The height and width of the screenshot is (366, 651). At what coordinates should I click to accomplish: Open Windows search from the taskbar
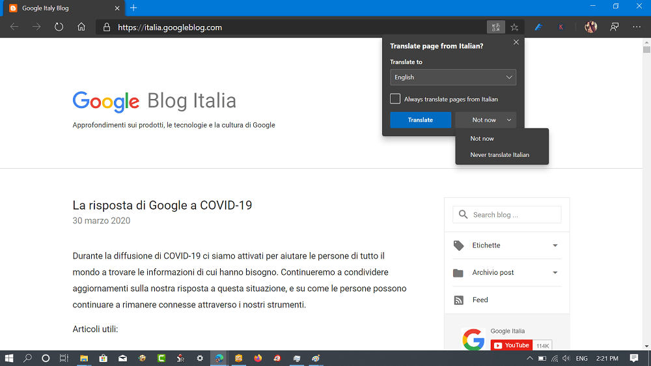coord(27,358)
